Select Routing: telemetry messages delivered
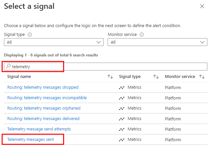211x151 pixels. [x=43, y=119]
